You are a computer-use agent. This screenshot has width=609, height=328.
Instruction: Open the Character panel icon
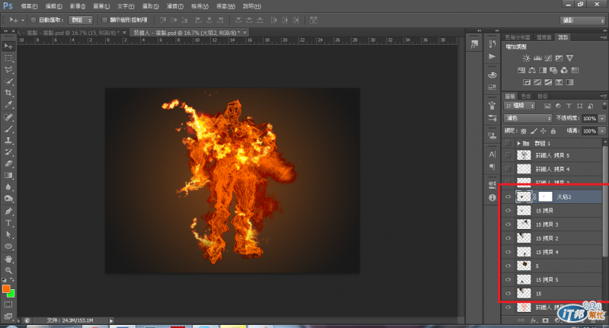click(x=492, y=154)
